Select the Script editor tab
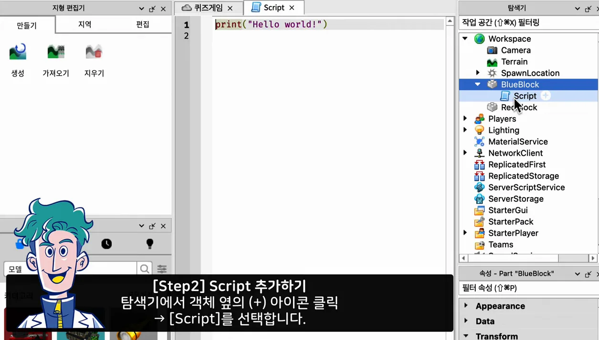Screen dimensions: 599x340 (x=273, y=8)
